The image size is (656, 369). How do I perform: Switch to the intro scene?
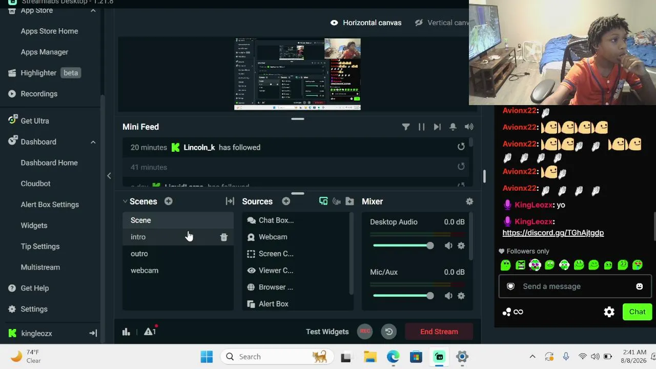coord(178,237)
